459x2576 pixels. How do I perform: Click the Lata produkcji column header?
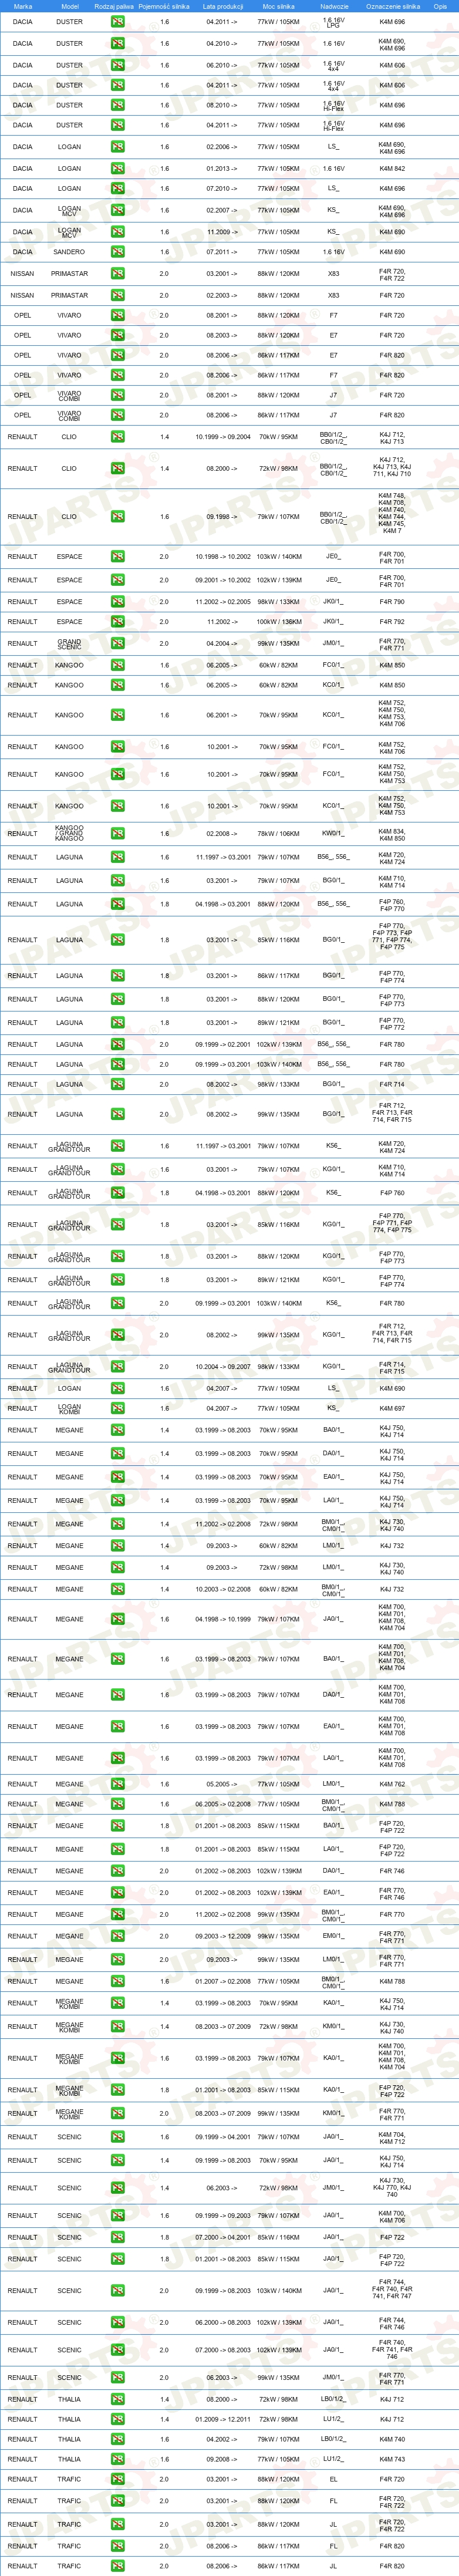(x=222, y=6)
